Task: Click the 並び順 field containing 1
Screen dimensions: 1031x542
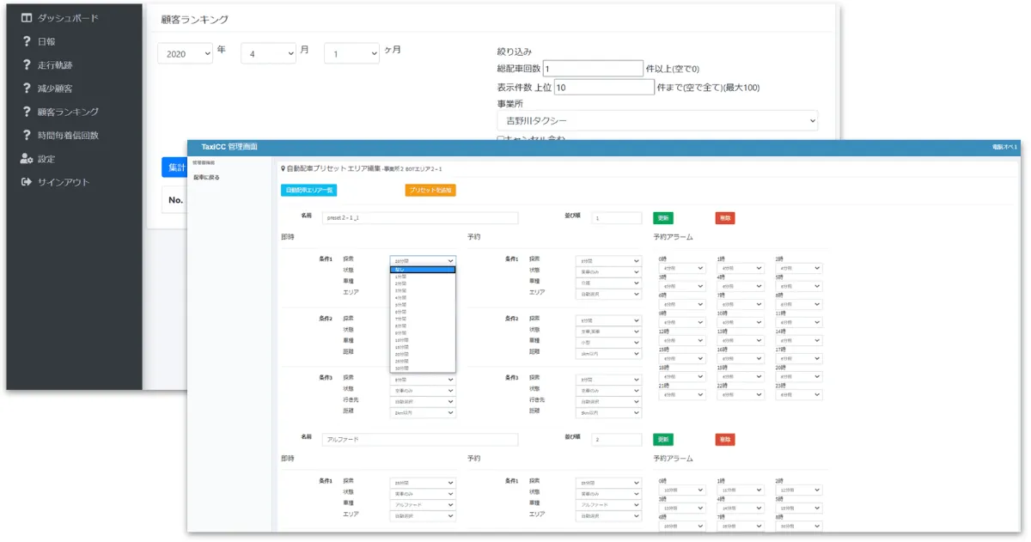Action: click(x=617, y=218)
